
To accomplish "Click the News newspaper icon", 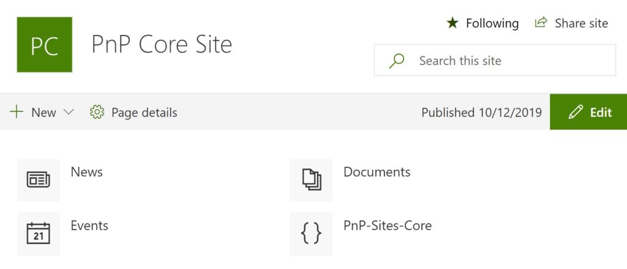I will tap(38, 180).
